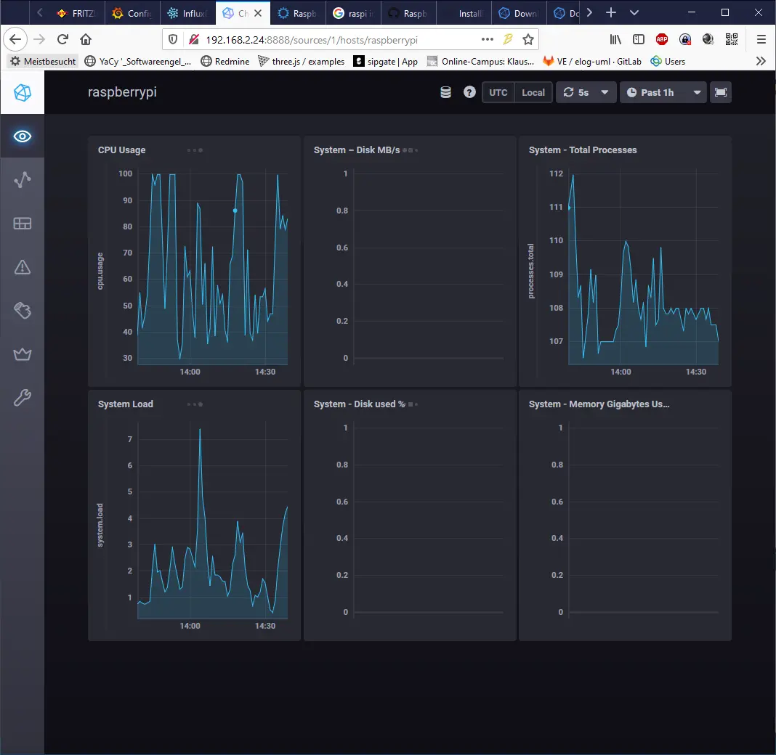776x755 pixels.
Task: Open the Alerting page via triangle icon
Action: tap(22, 267)
